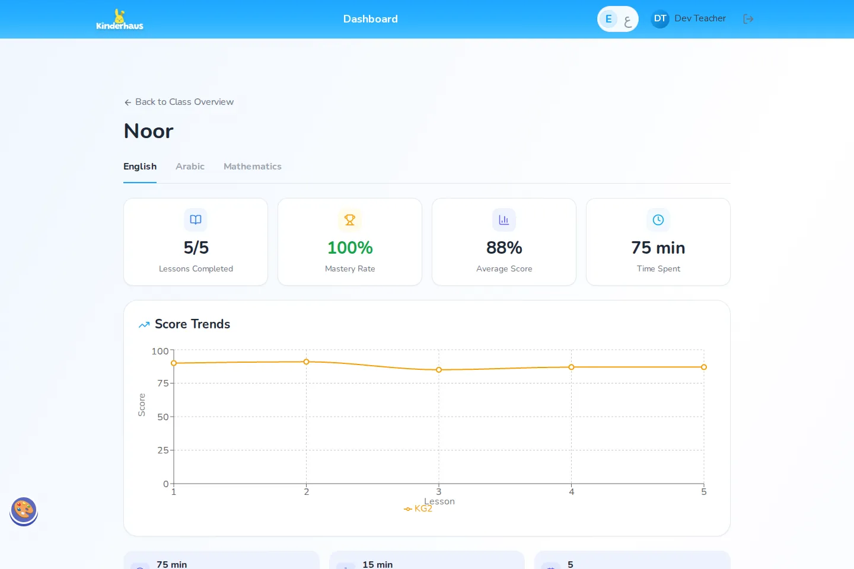The image size is (854, 569).
Task: Go back to Class Overview
Action: pos(179,102)
